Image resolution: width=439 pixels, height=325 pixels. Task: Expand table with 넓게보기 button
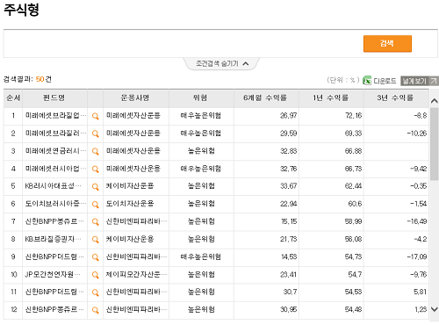tap(419, 81)
